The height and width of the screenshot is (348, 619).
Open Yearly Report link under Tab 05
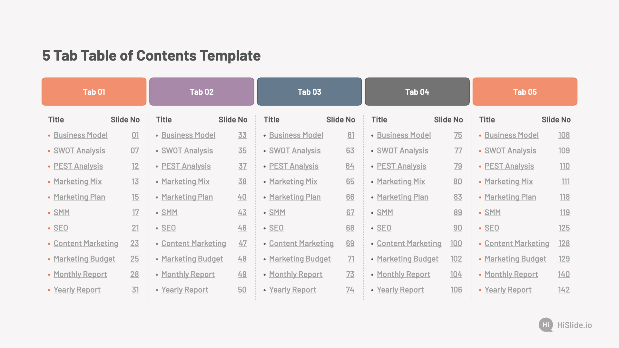pyautogui.click(x=508, y=290)
